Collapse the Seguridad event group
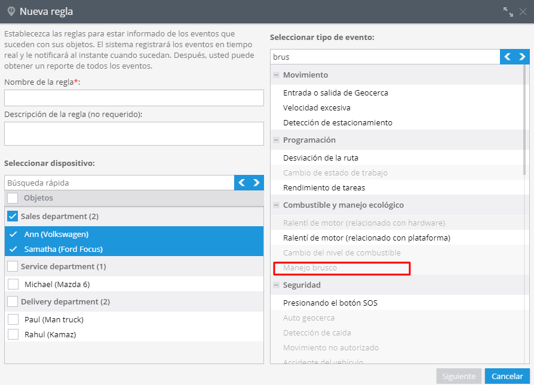 276,285
